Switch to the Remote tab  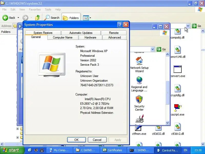click(114, 33)
